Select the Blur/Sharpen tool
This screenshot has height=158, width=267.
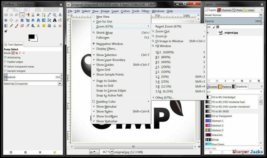(55, 26)
